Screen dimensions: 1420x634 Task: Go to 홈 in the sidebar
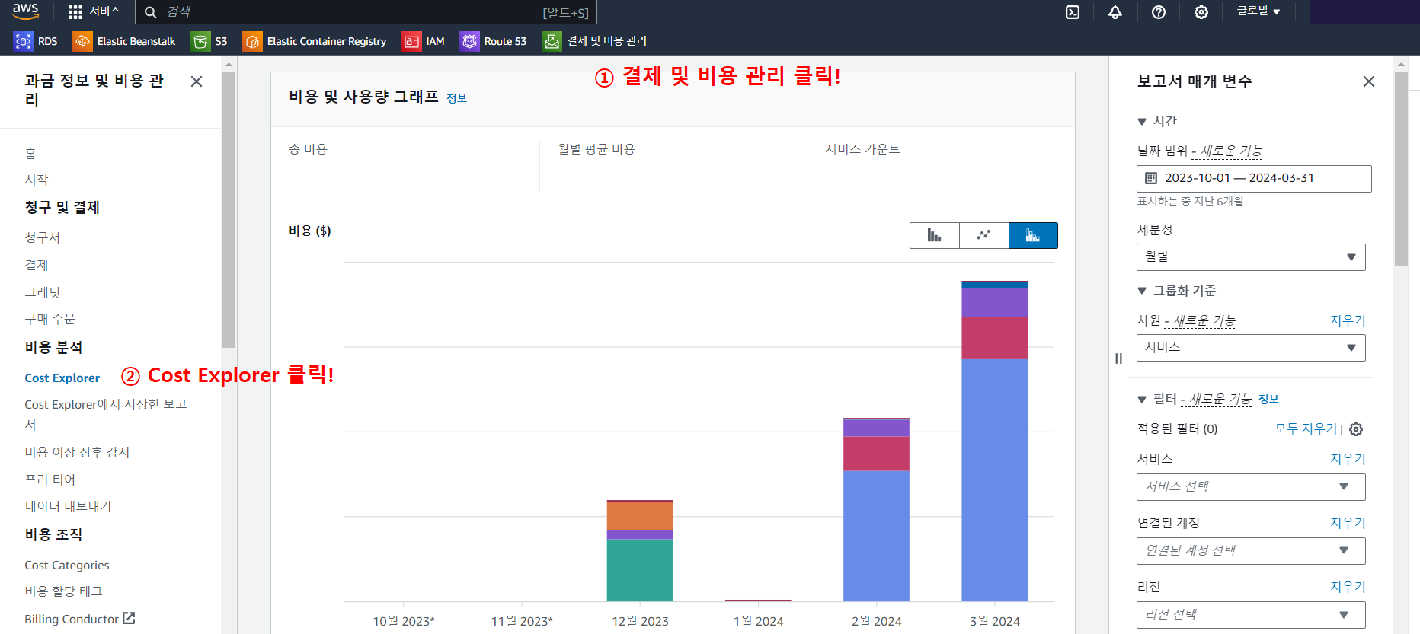30,154
